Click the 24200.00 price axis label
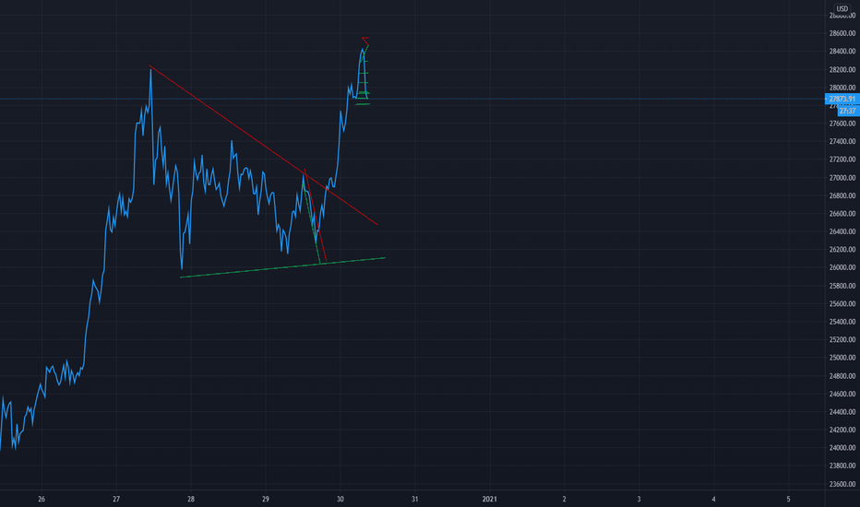Screen dimensions: 860x507 click(x=842, y=430)
